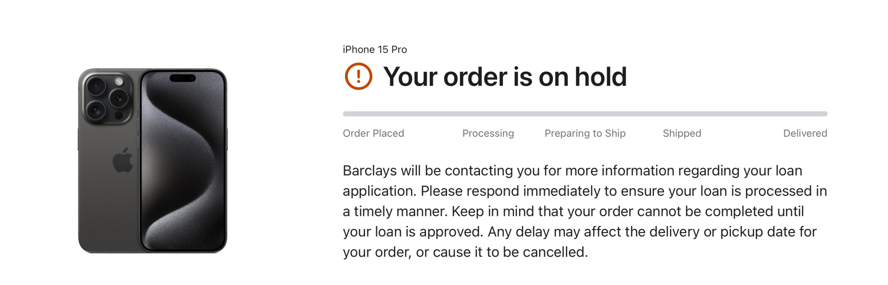Viewport: 888px width, 285px height.
Task: Select the Delivered stage label
Action: [805, 133]
